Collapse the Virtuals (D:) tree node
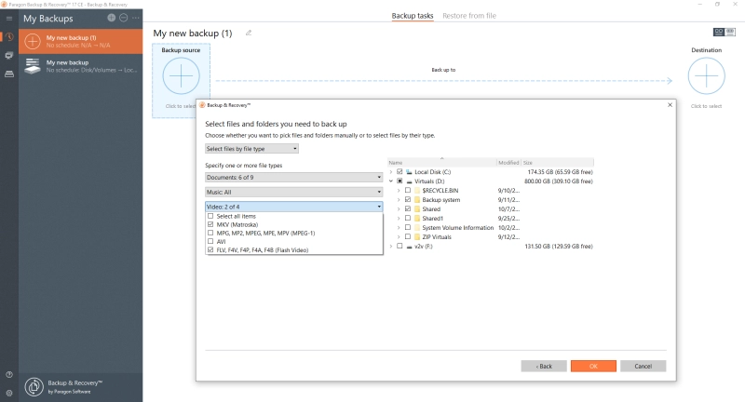Viewport: 745px width, 402px height. coord(391,181)
